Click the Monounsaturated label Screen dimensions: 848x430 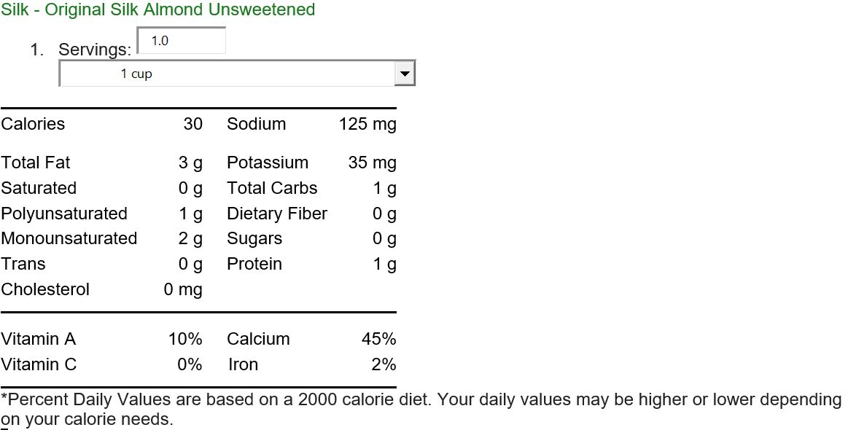click(69, 238)
